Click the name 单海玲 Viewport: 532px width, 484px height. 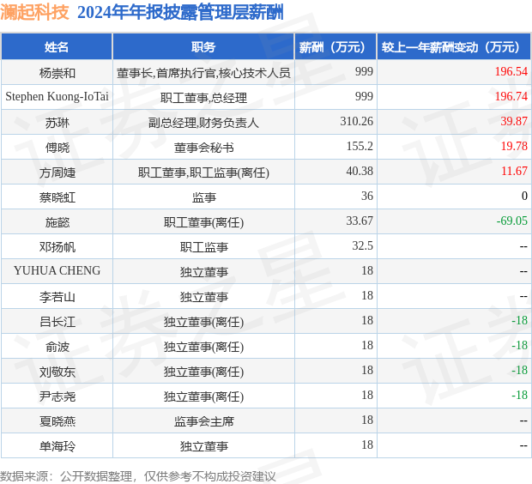tap(57, 446)
